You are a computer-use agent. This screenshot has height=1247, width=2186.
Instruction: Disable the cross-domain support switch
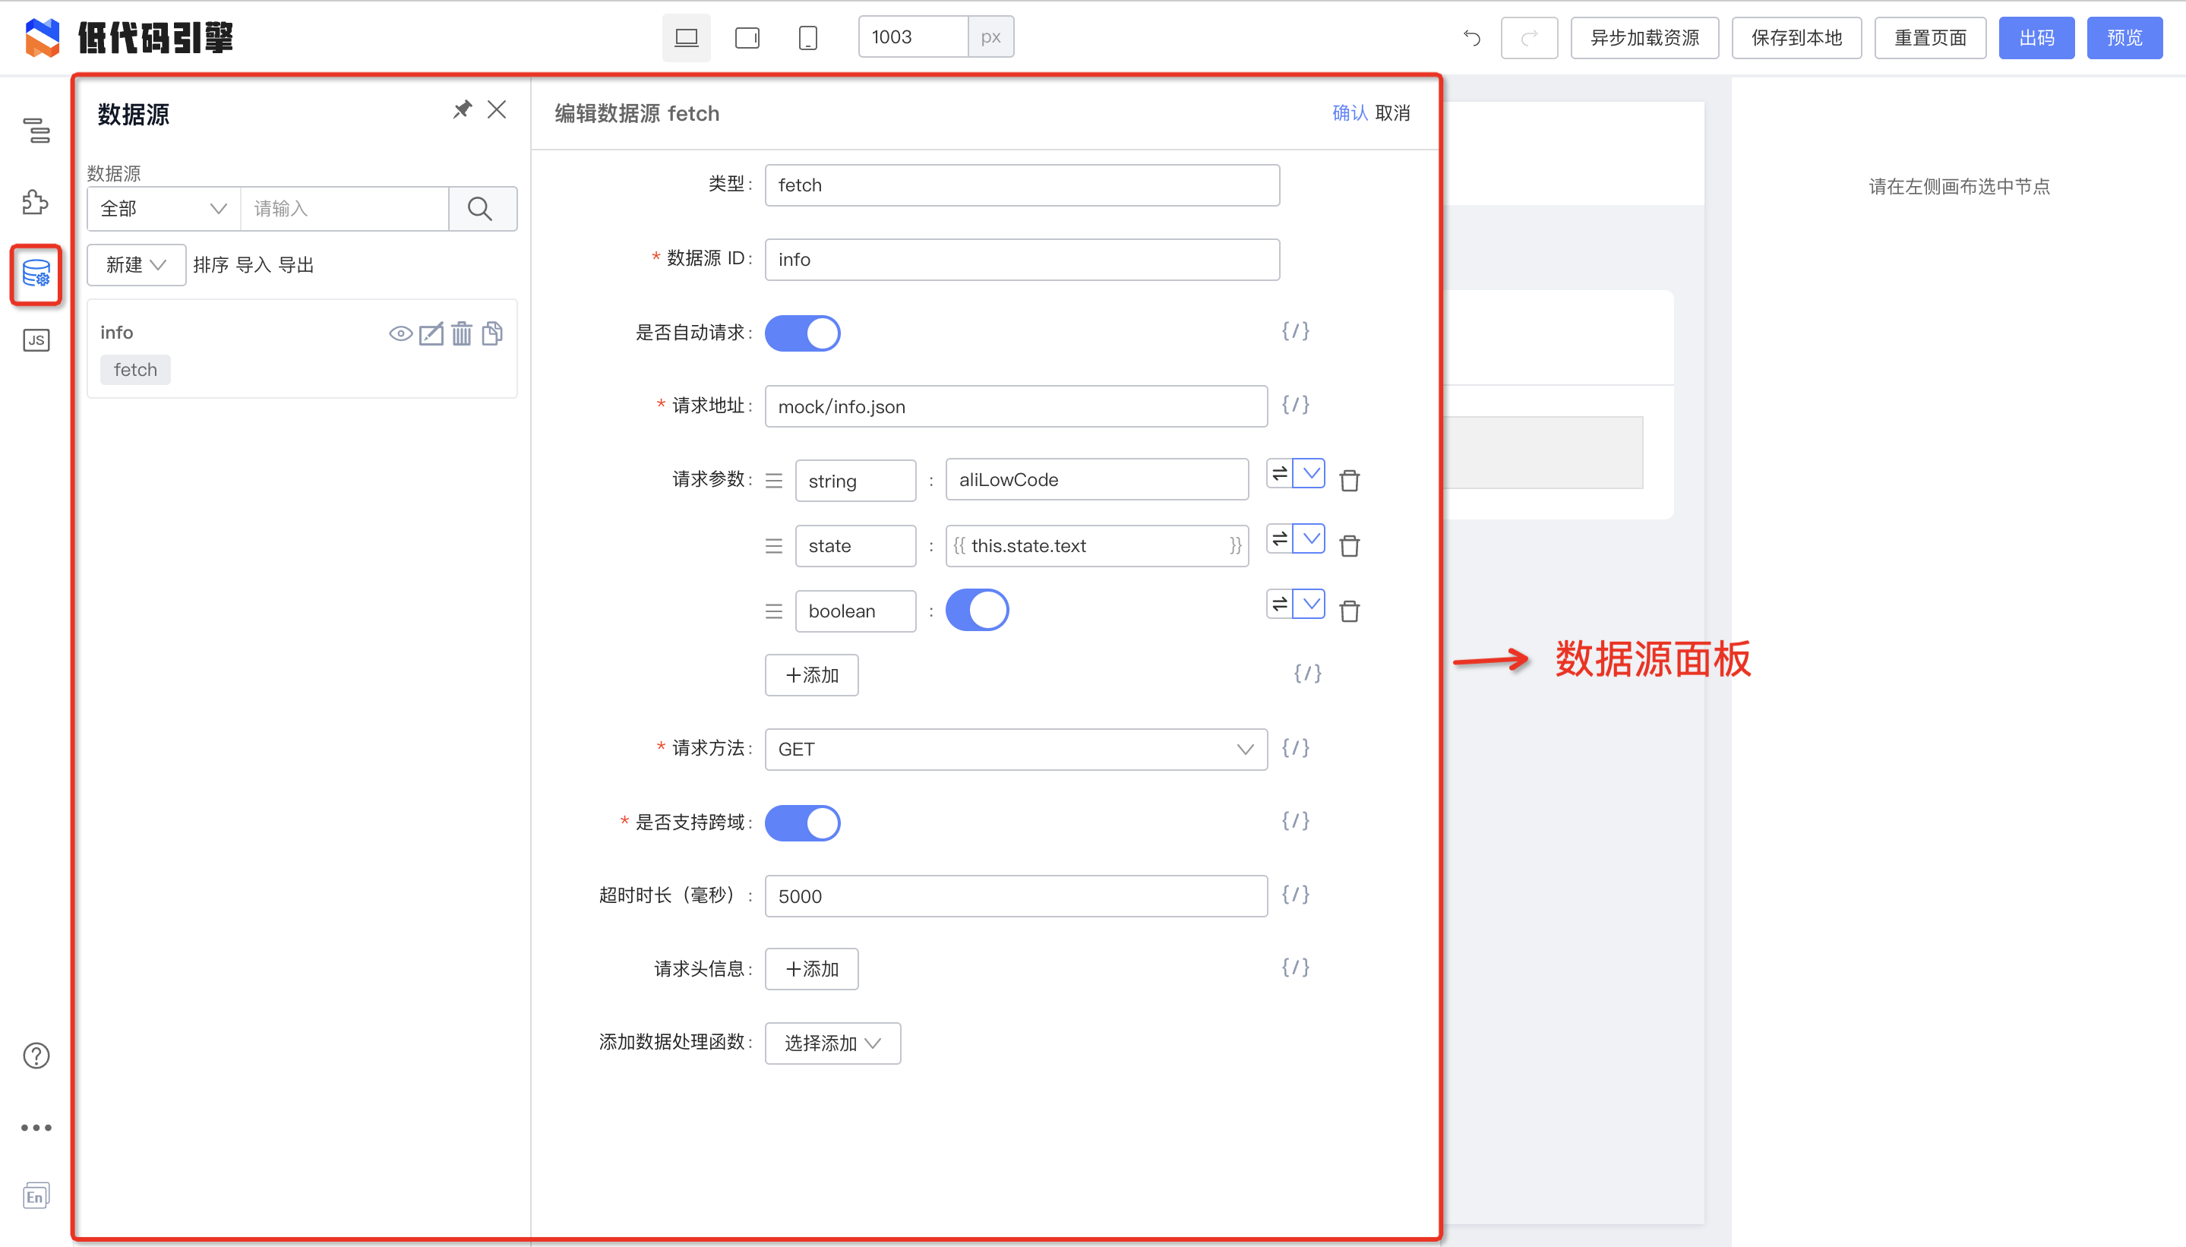pyautogui.click(x=802, y=822)
